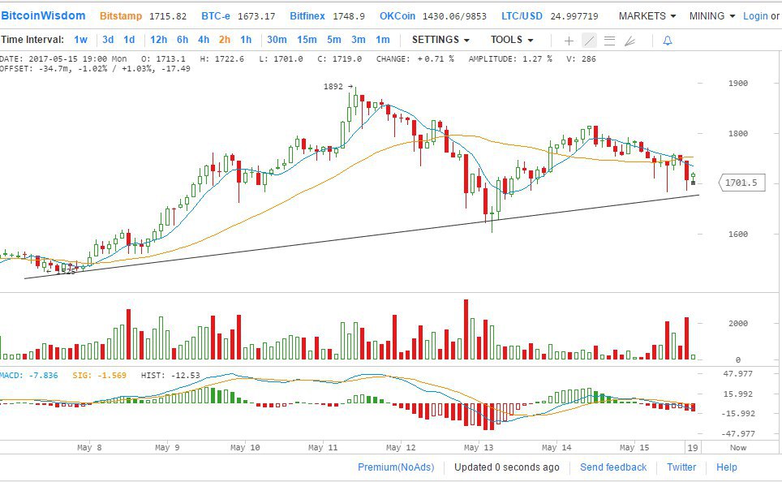Switch time interval to 1d
782x482 pixels.
[x=129, y=40]
